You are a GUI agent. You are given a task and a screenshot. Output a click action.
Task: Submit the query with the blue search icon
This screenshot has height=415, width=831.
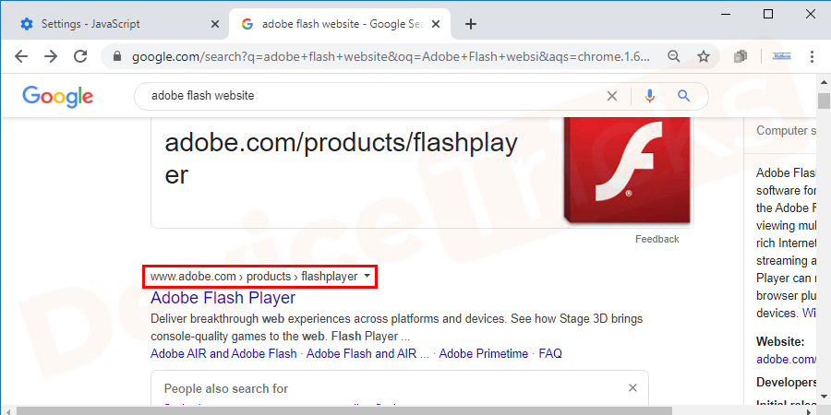pyautogui.click(x=684, y=96)
